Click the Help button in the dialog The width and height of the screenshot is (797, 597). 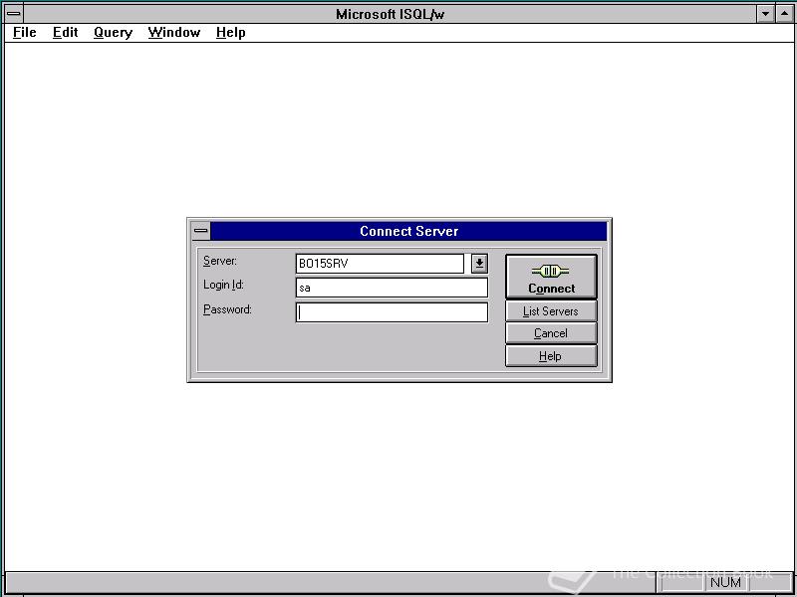pyautogui.click(x=551, y=356)
